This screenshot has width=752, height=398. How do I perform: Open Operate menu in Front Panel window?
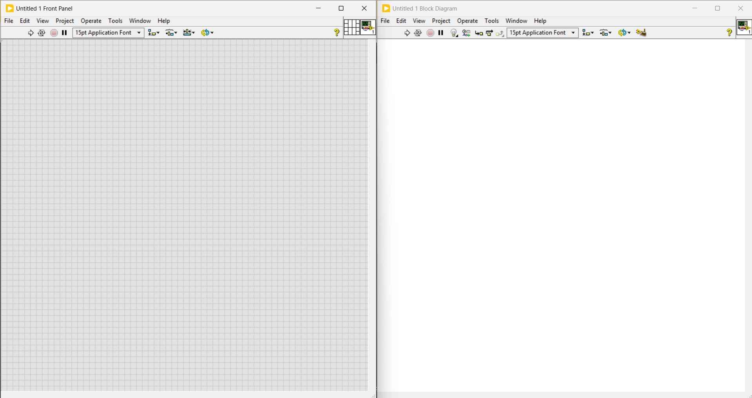[91, 21]
